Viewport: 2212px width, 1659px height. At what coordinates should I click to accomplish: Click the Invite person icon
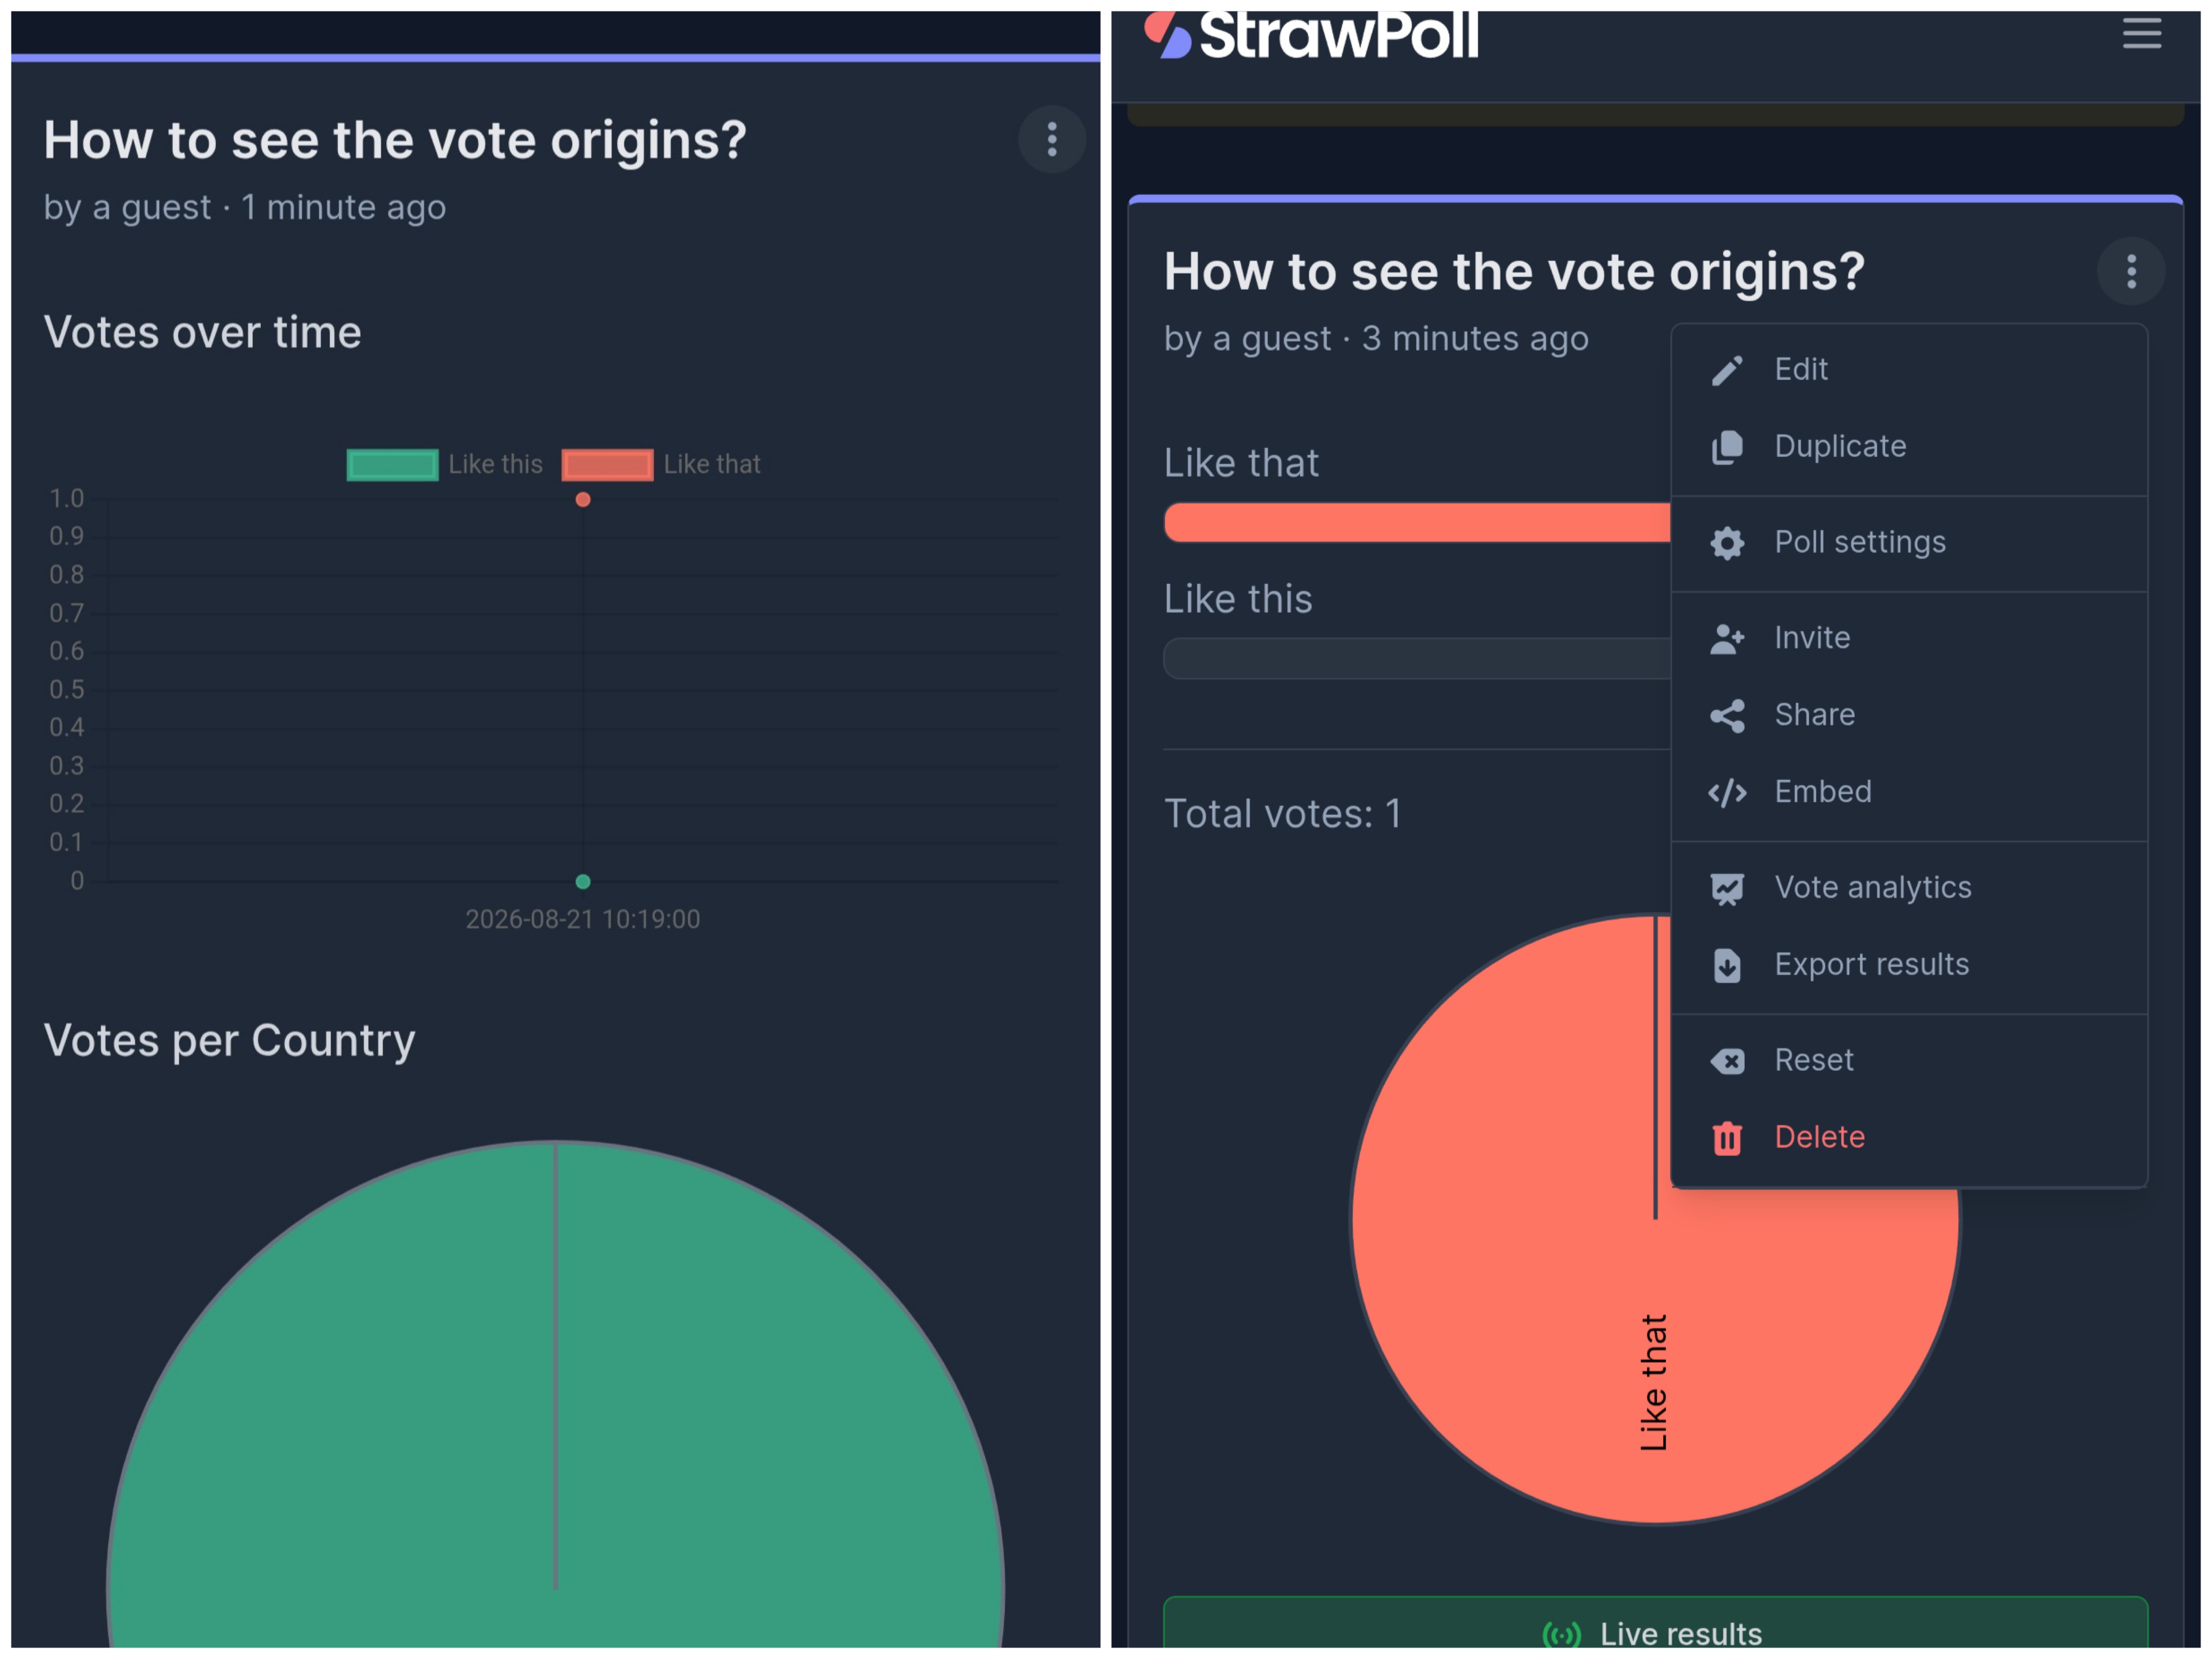[x=1727, y=639]
